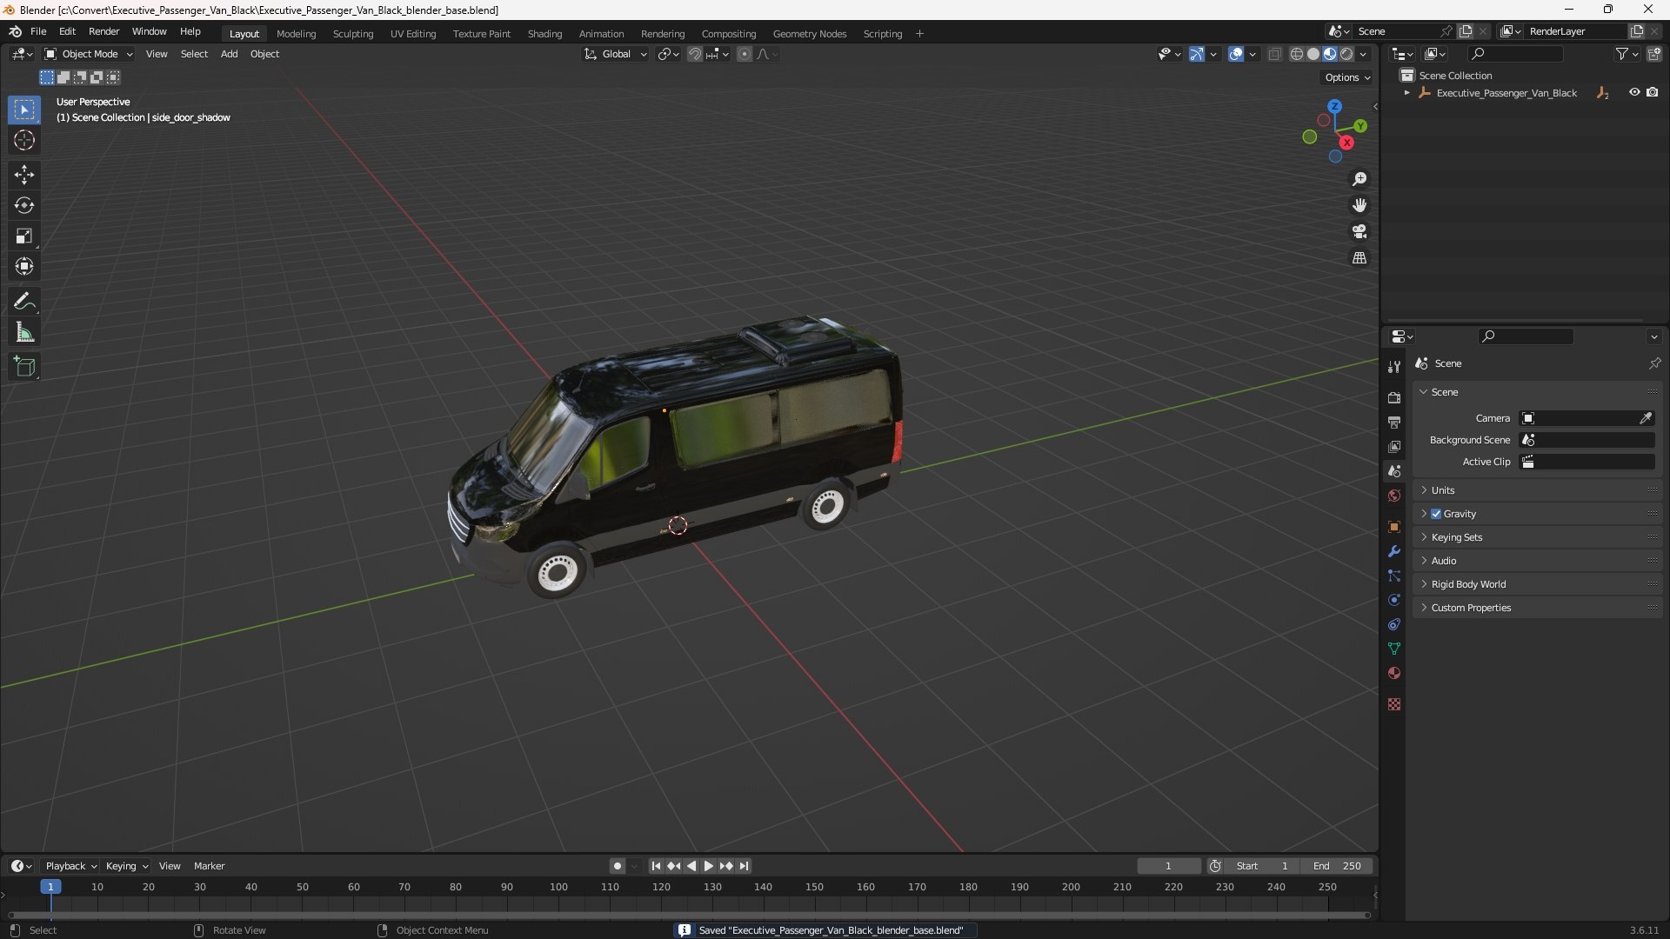The width and height of the screenshot is (1670, 939).
Task: Click frame 120 on the timeline
Action: [x=661, y=887]
